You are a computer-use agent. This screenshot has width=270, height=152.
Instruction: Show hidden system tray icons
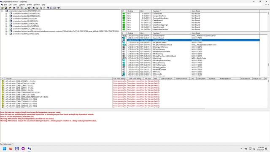(241, 149)
